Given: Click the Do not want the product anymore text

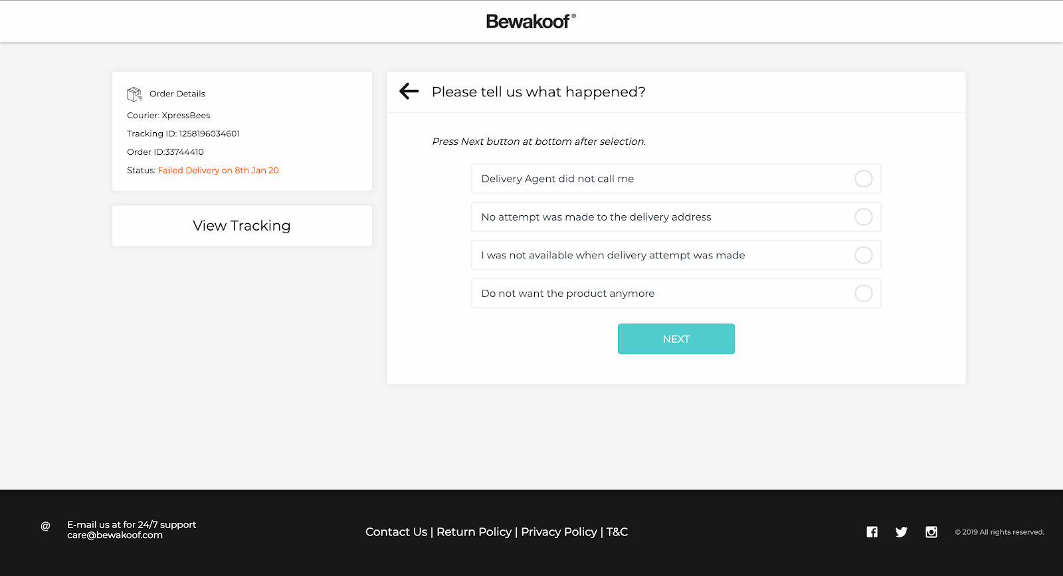Looking at the screenshot, I should point(568,294).
